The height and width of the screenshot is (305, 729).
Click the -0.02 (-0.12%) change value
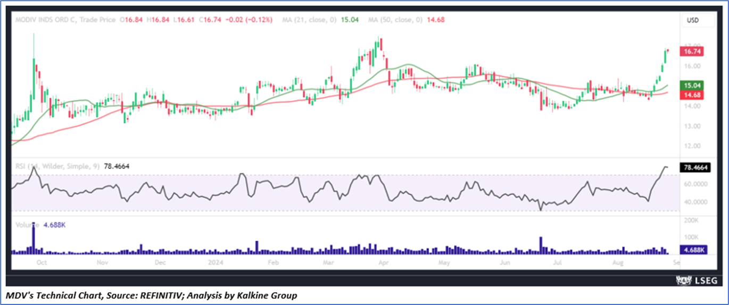pyautogui.click(x=249, y=20)
